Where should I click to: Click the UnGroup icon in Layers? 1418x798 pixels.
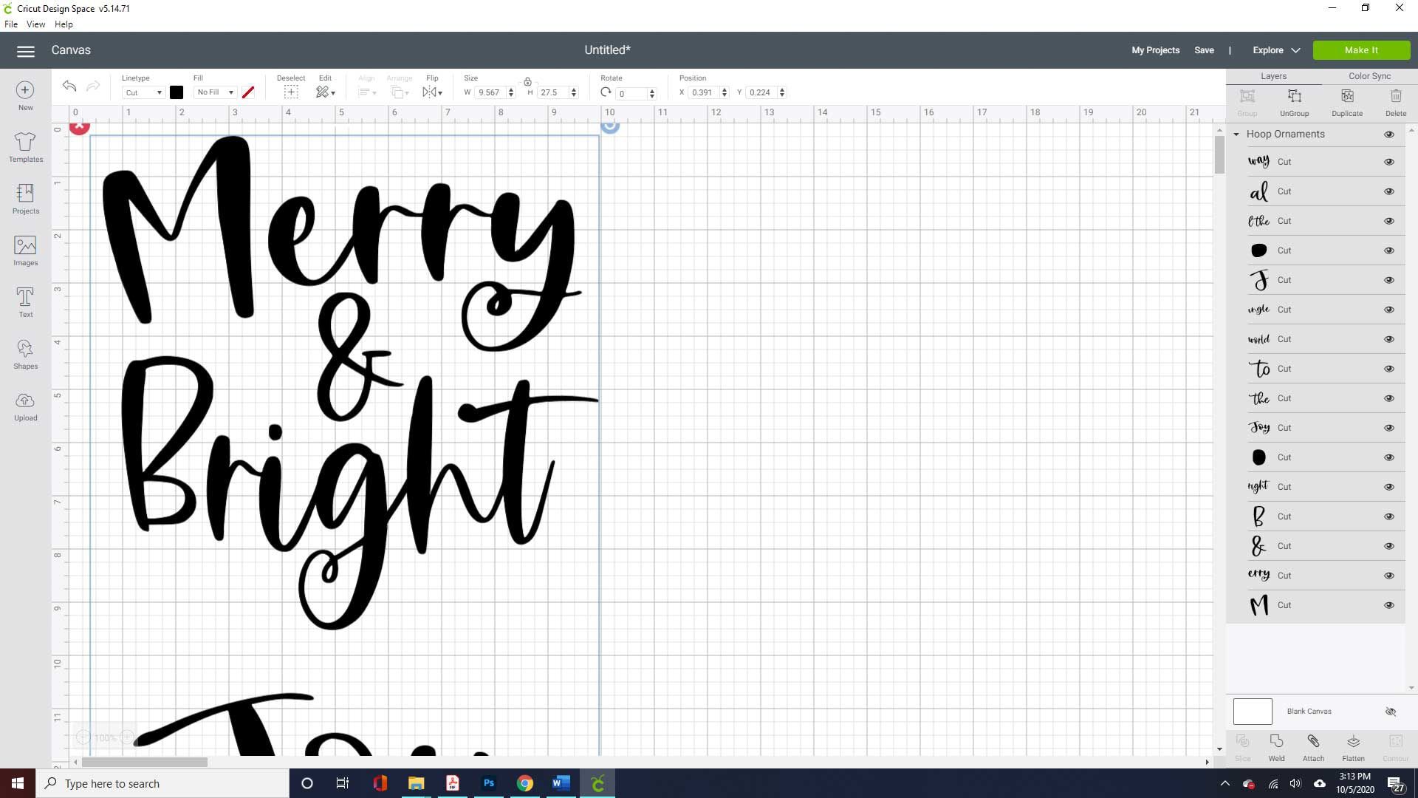coord(1294,97)
